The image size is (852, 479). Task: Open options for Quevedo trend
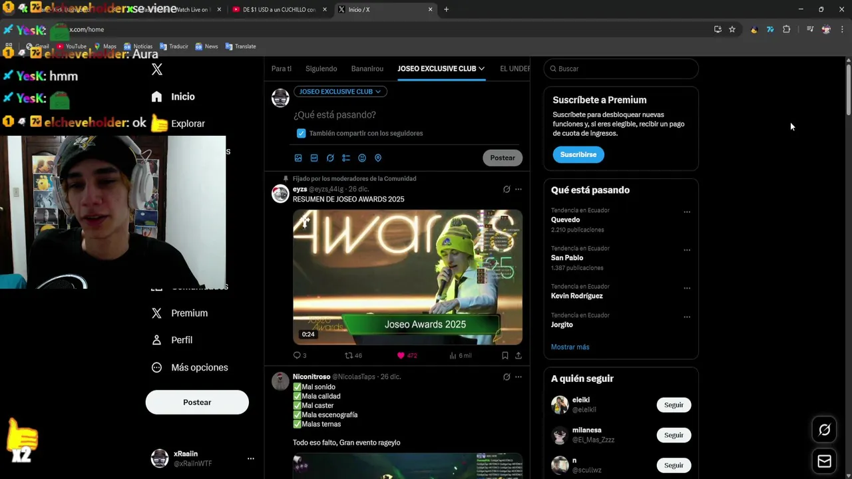(687, 212)
